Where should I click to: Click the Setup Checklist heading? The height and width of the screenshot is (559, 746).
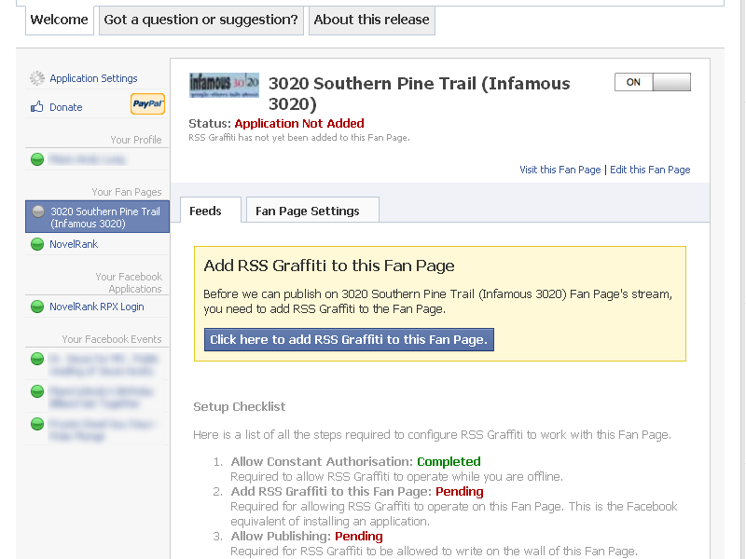[239, 406]
